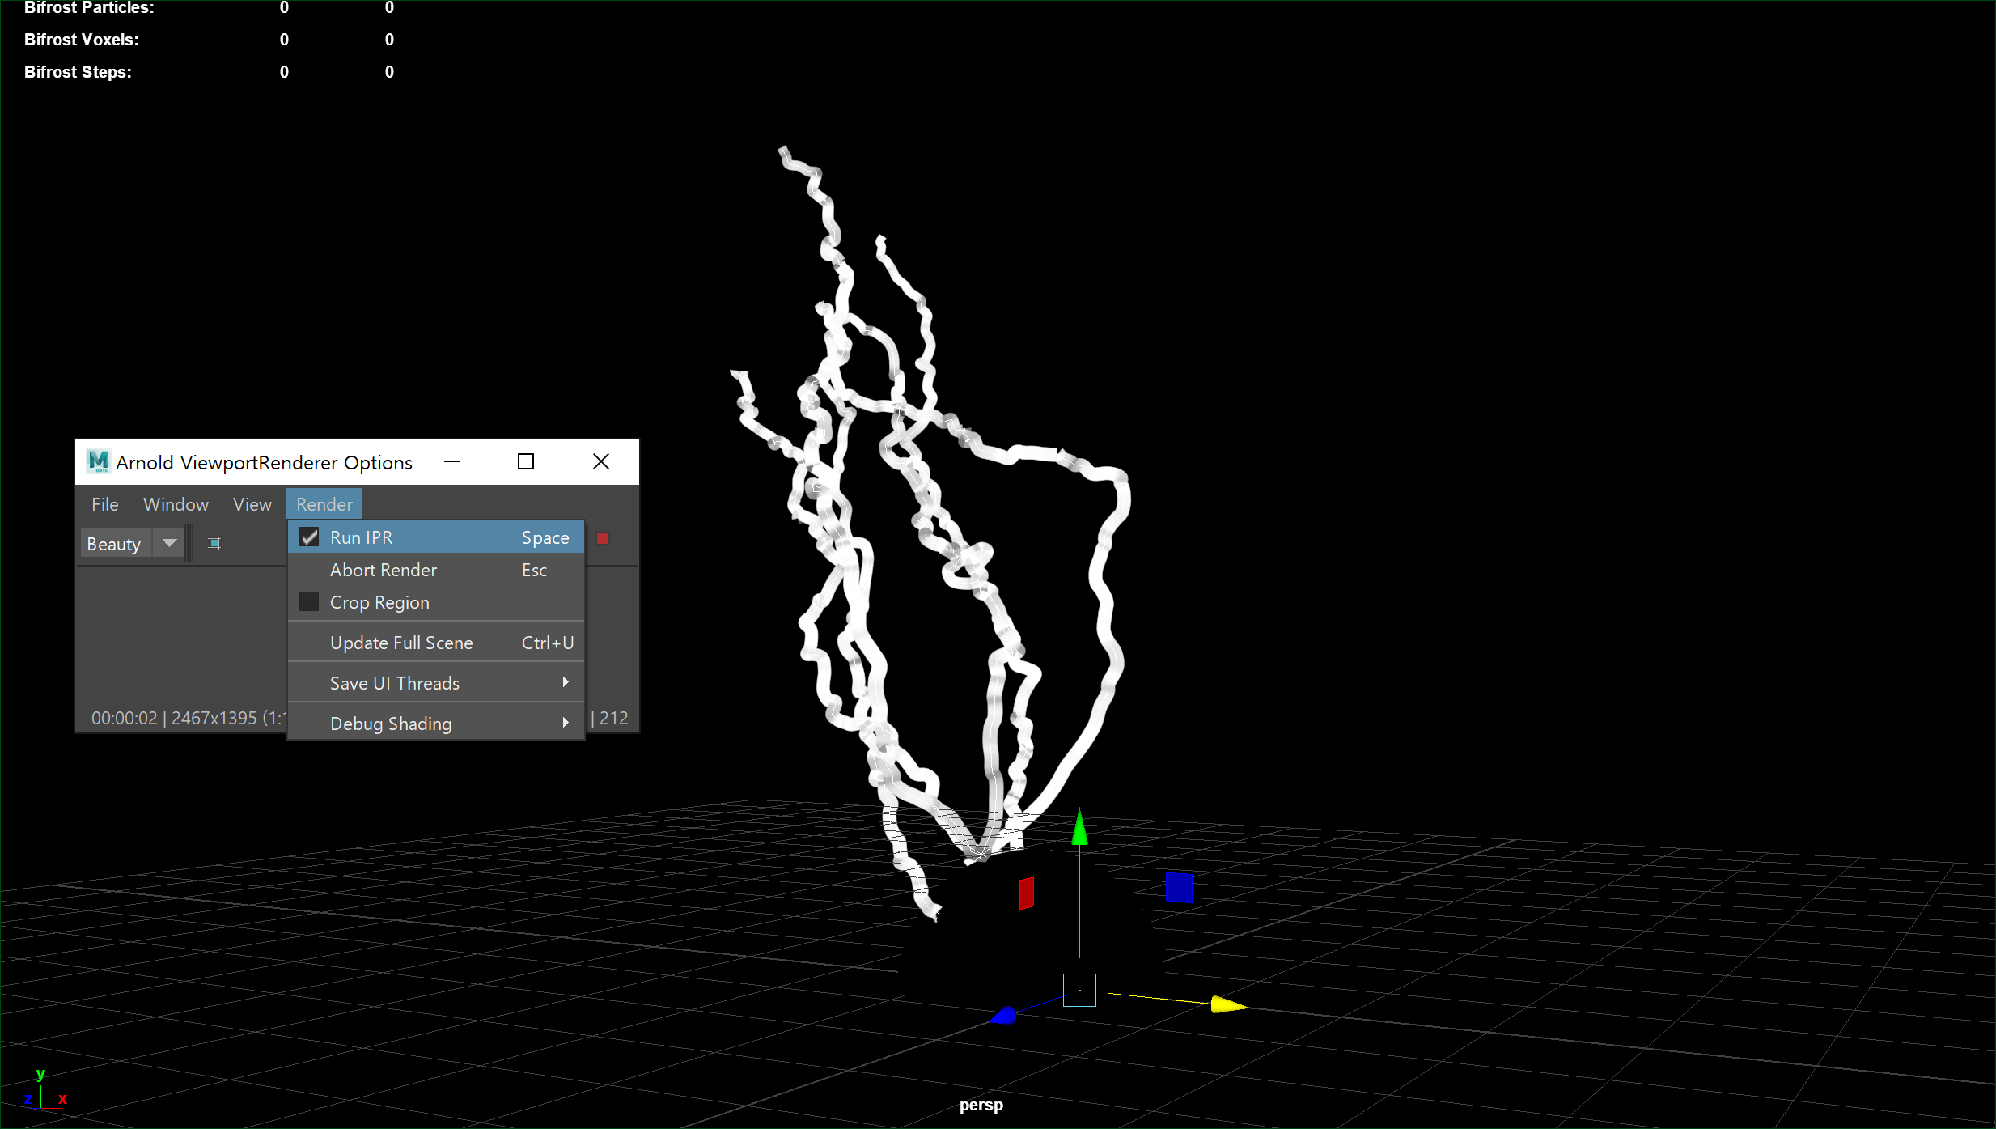Click the crop region snapshot icon in the toolbar

214,542
